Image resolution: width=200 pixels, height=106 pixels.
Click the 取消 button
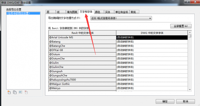tap(185, 101)
